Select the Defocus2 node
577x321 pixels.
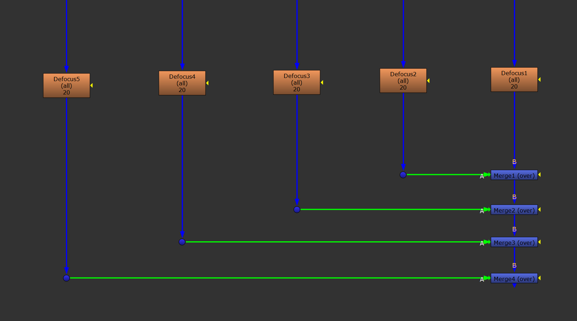[403, 80]
